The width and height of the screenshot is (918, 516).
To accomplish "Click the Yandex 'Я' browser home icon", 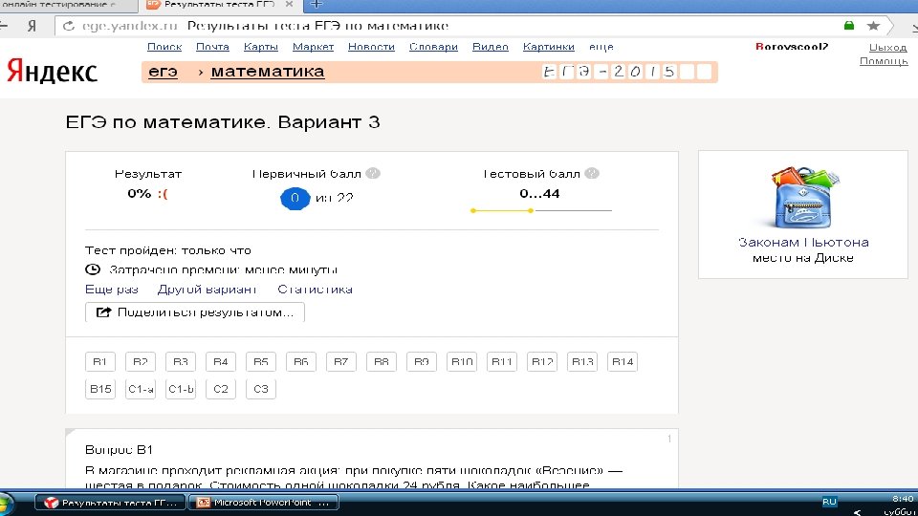I will (32, 26).
